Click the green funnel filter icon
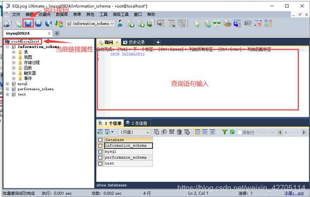Image resolution: width=310 pixels, height=197 pixels. click(224, 132)
